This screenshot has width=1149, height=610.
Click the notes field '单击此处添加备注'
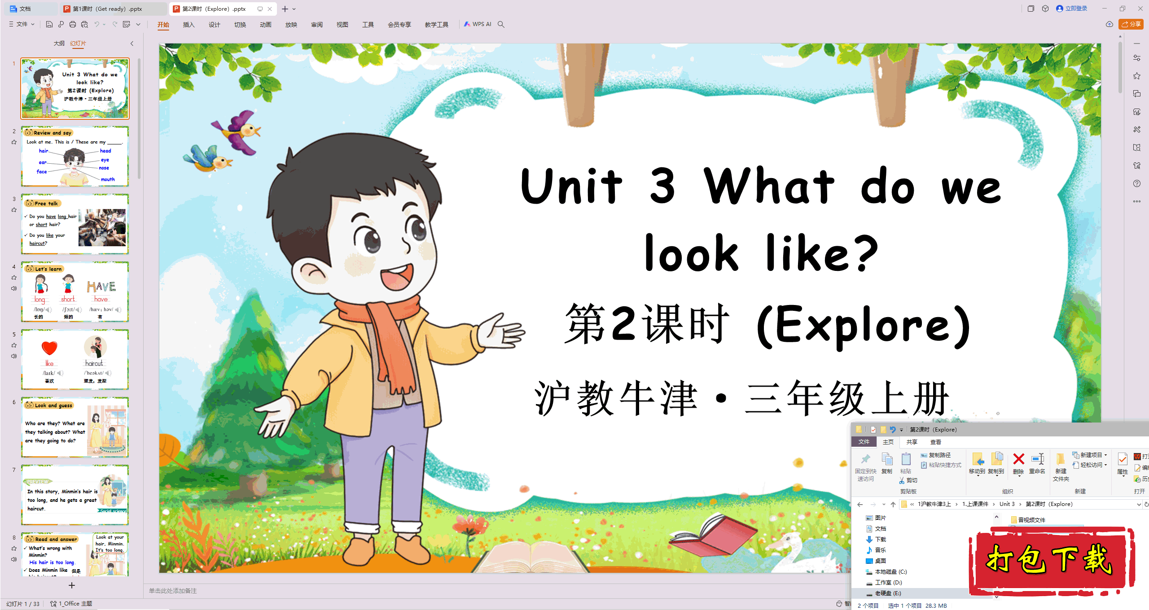pyautogui.click(x=173, y=591)
